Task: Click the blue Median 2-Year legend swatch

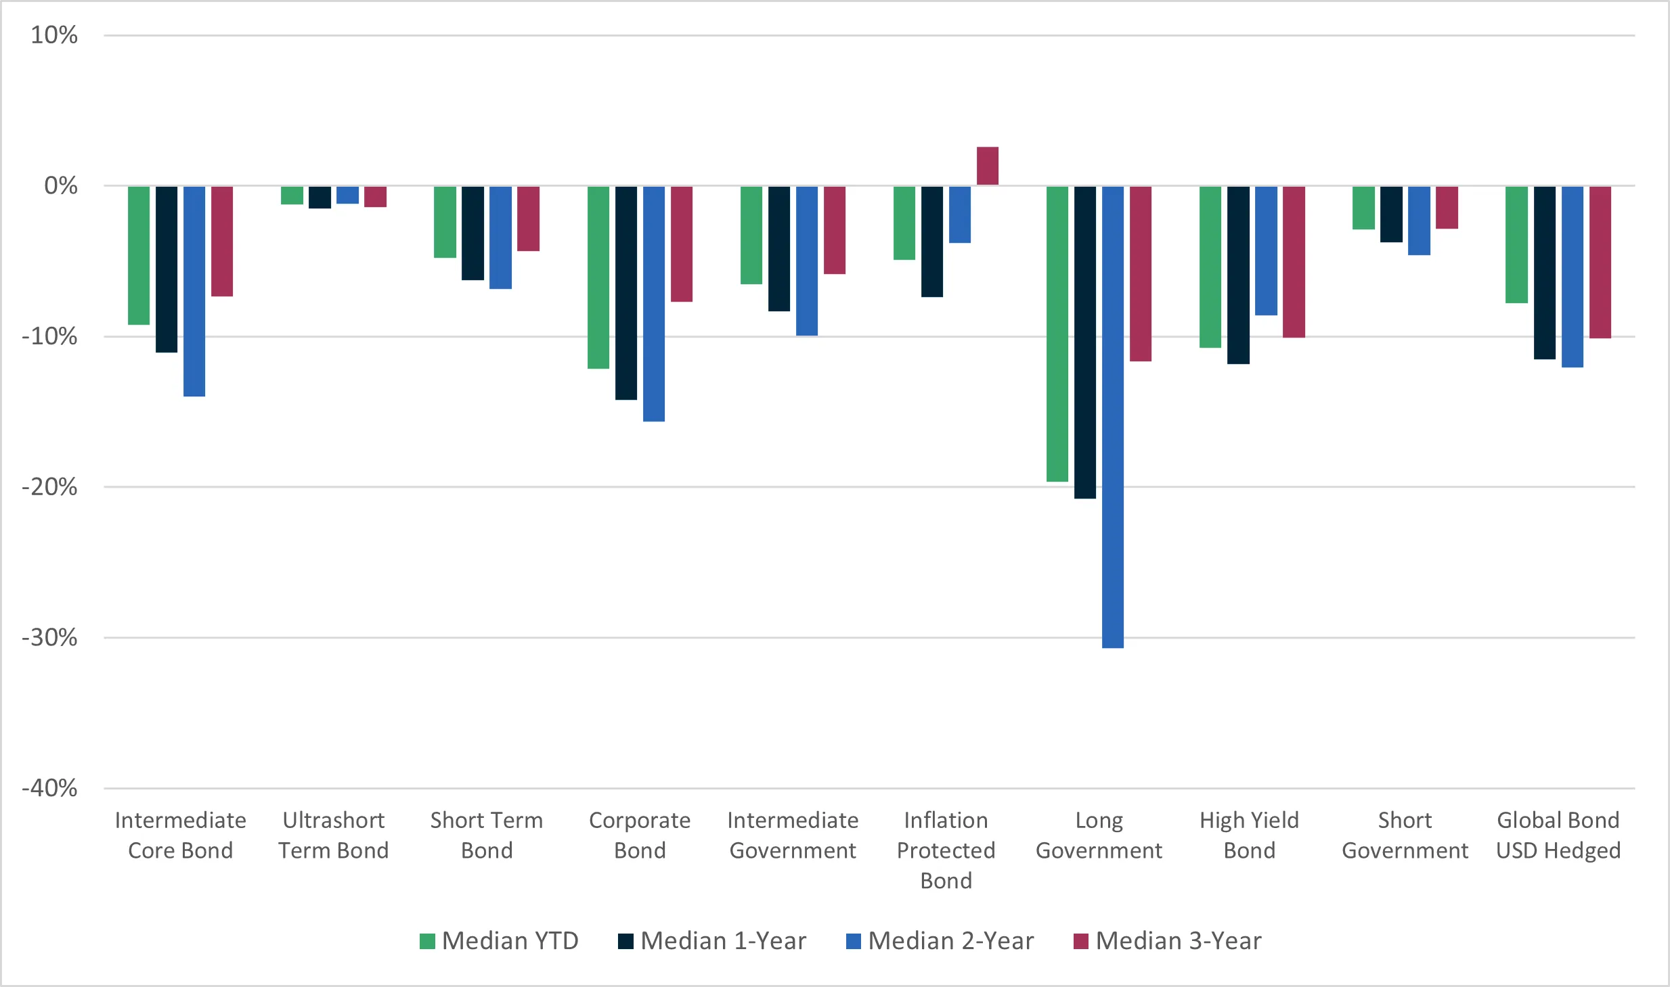Action: click(x=853, y=941)
